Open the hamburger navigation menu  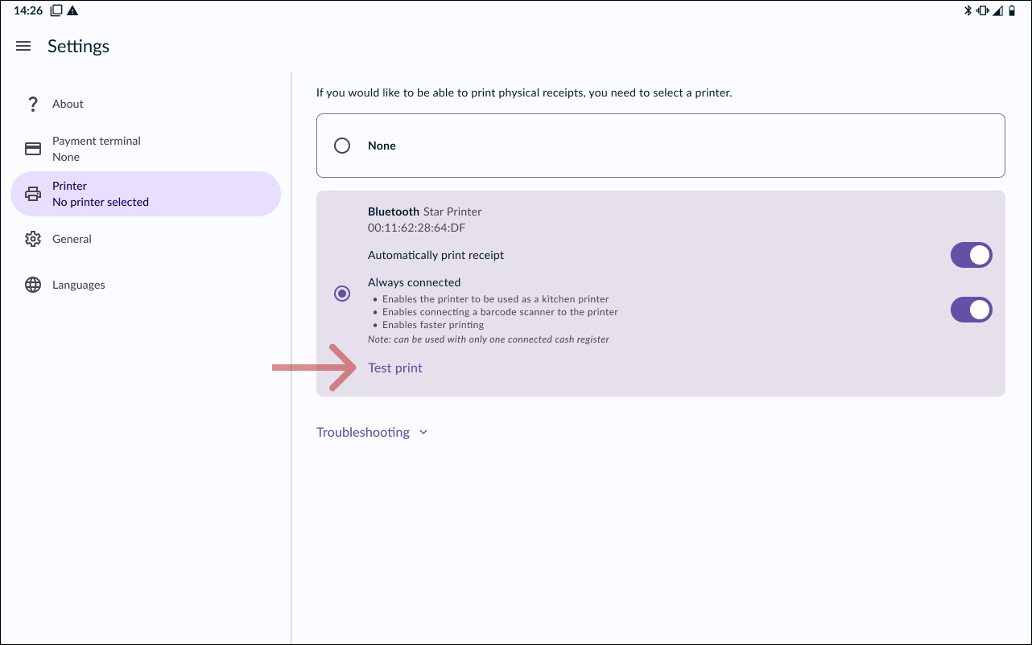pyautogui.click(x=23, y=47)
